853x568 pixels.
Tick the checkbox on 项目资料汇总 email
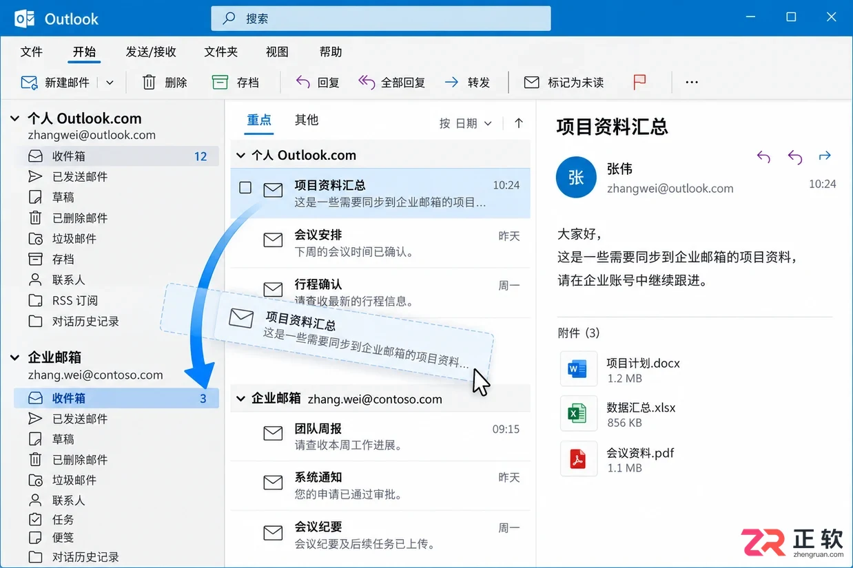tap(245, 187)
